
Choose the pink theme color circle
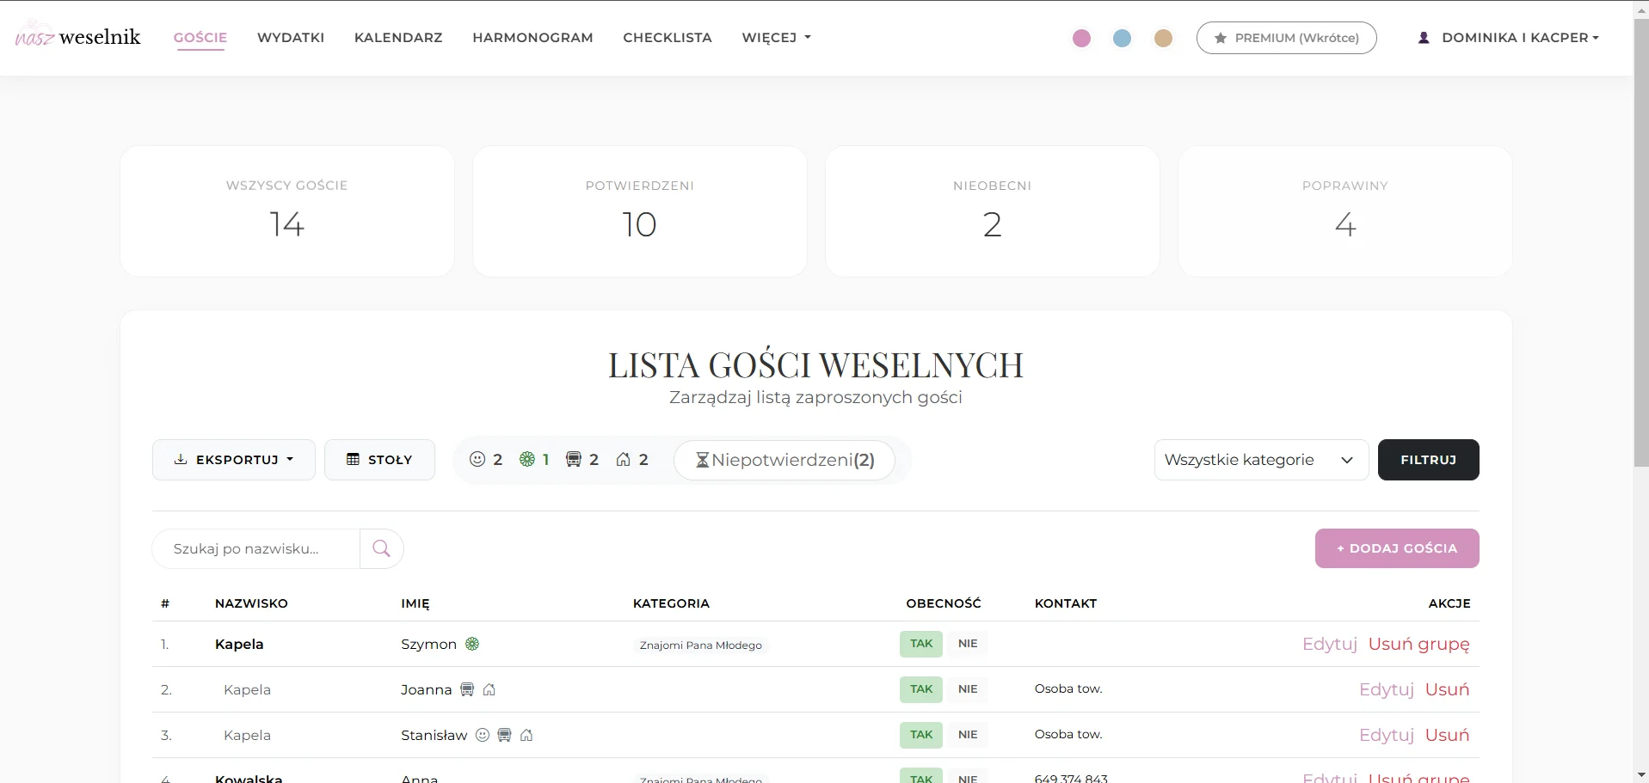pos(1082,38)
